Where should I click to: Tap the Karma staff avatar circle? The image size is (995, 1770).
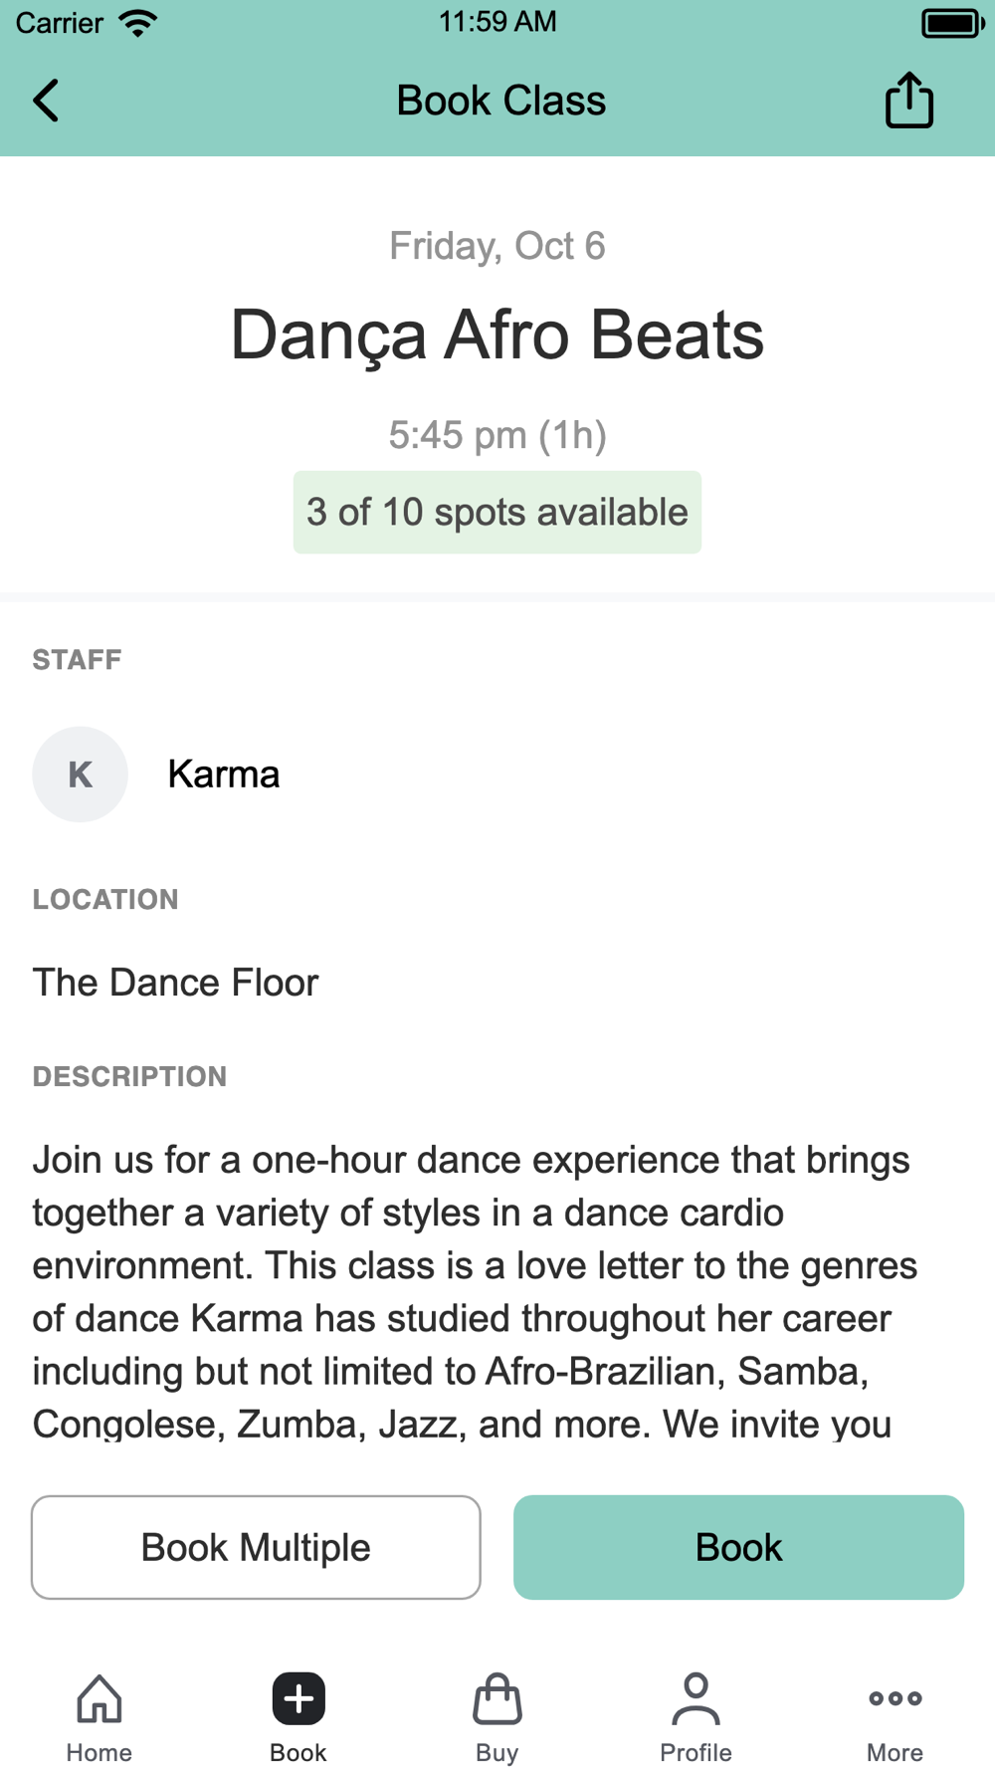tap(80, 774)
